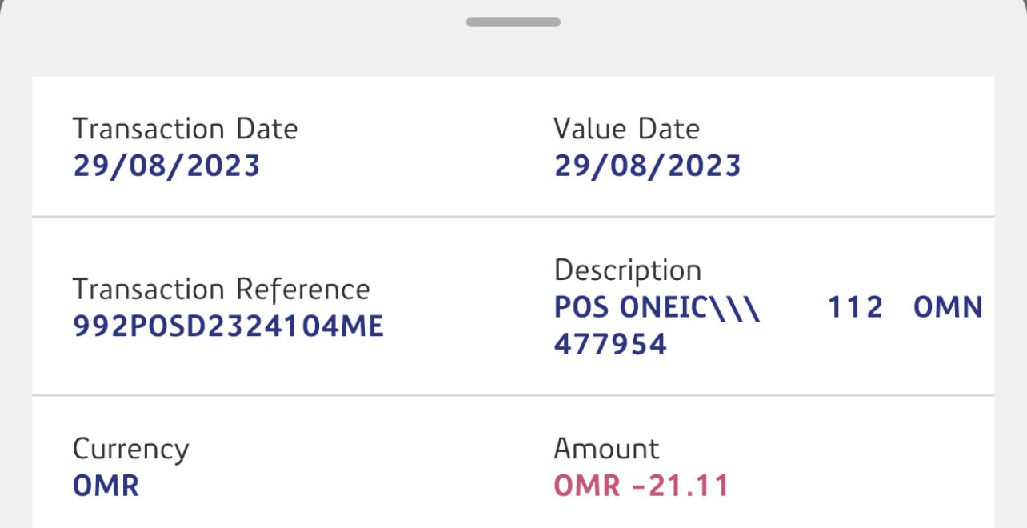
Task: Select the 477954 number in the description
Action: coord(609,344)
